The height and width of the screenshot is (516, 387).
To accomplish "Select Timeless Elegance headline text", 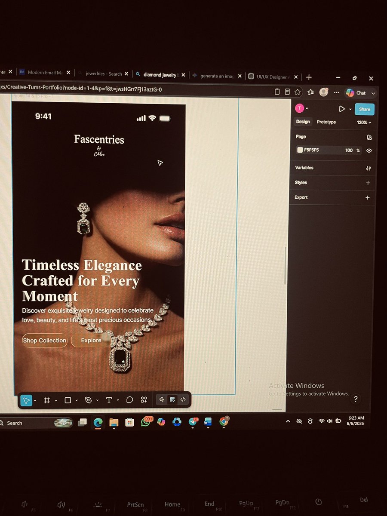I will pyautogui.click(x=82, y=280).
